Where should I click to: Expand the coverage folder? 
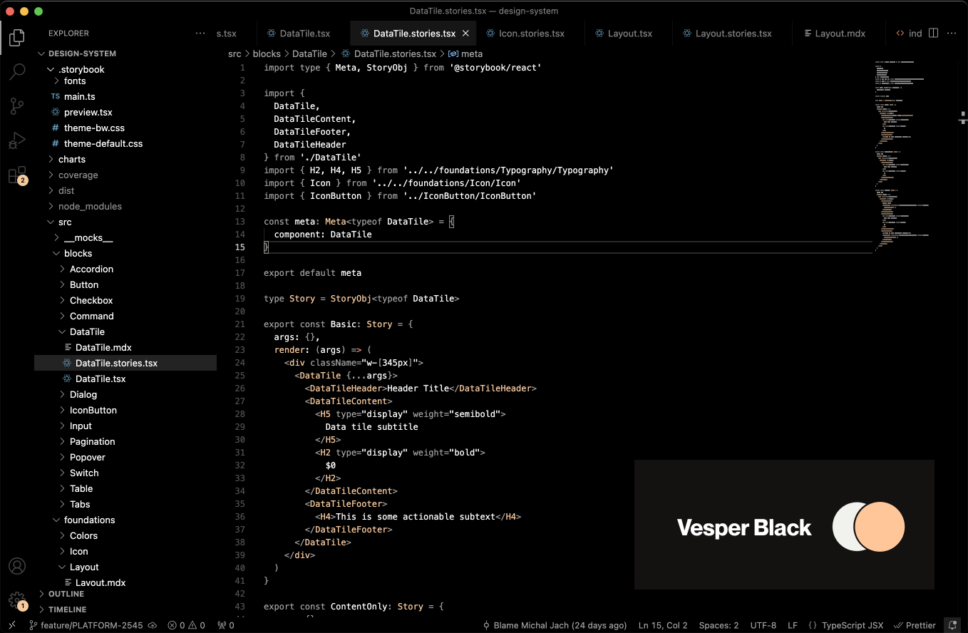tap(125, 175)
